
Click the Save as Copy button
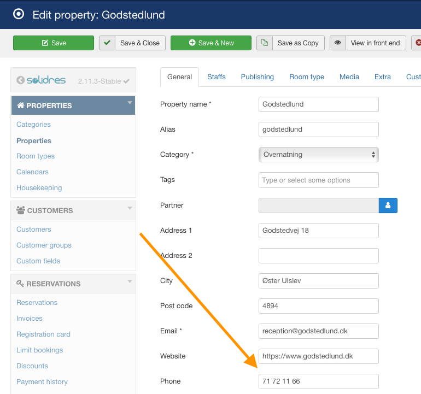(291, 43)
